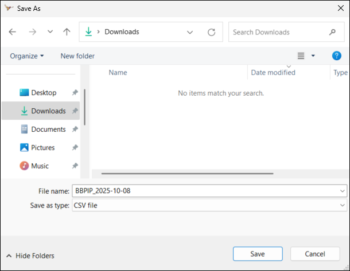Collapse the pane with Hide Folders
The height and width of the screenshot is (271, 350).
(30, 256)
